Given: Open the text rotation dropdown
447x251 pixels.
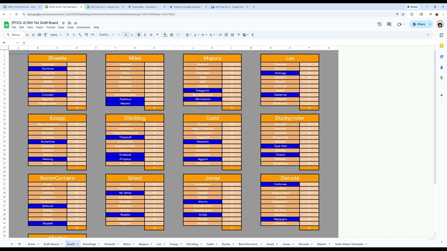Looking at the screenshot, I should 212,35.
